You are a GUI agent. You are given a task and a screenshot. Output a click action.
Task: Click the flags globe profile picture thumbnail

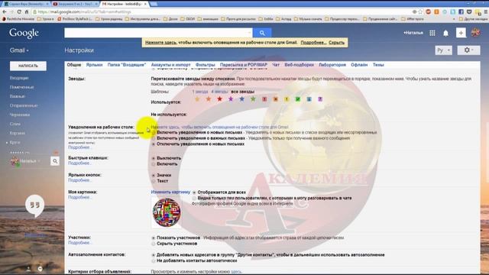167,212
